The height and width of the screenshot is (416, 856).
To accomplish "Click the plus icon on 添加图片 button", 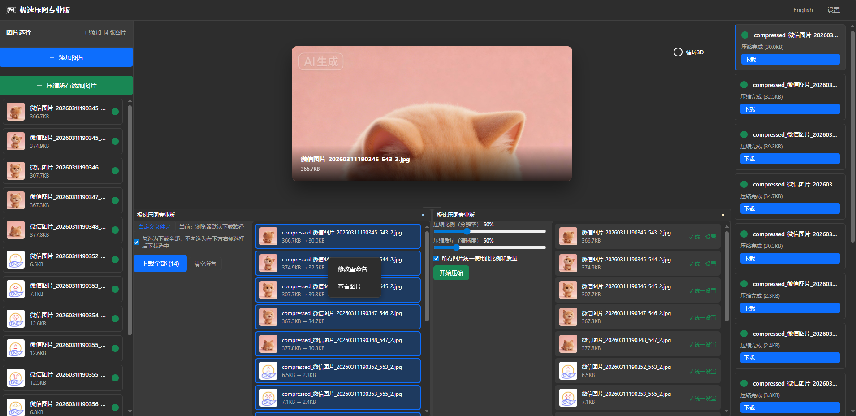I will pyautogui.click(x=52, y=57).
